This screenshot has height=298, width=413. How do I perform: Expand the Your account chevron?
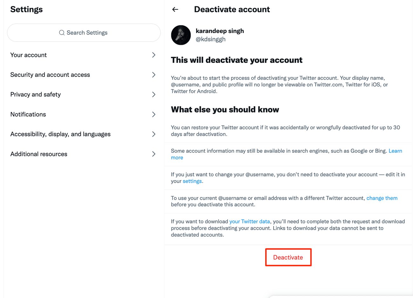(x=154, y=55)
